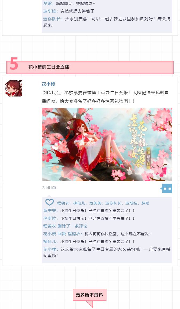Click 程锦衣 in the likes list

tap(63, 203)
